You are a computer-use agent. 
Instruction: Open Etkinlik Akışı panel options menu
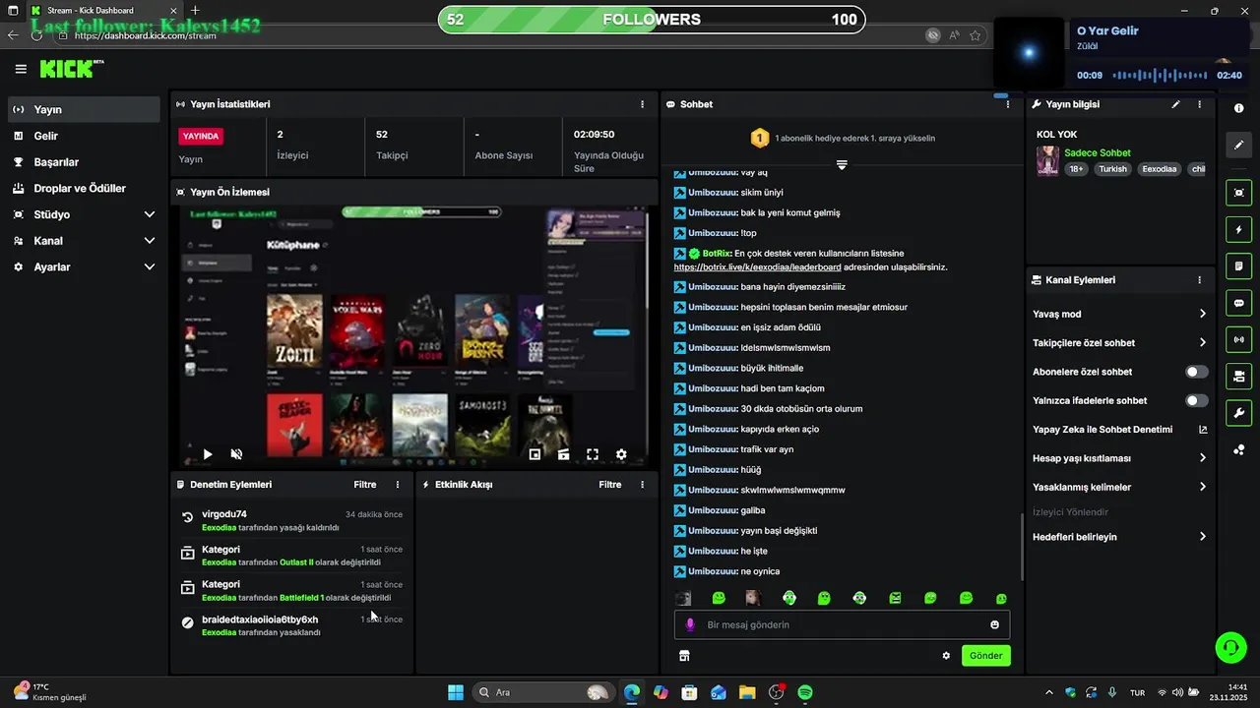643,485
